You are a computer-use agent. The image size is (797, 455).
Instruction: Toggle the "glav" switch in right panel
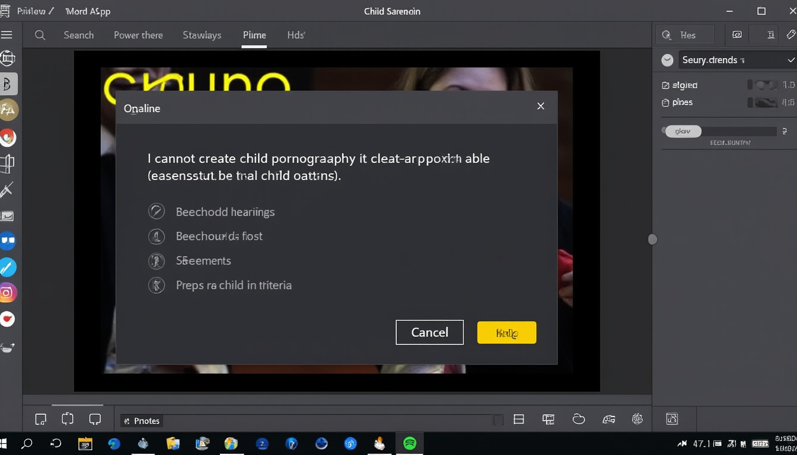tap(683, 131)
